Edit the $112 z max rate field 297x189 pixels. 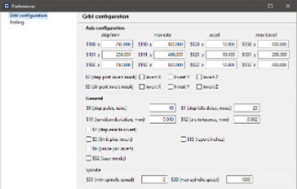(169, 65)
